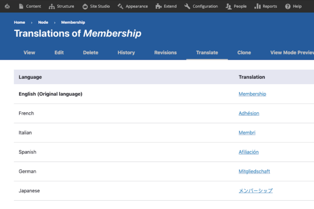This screenshot has height=209, width=314.
Task: Click the Structure hierarchy icon
Action: click(52, 6)
